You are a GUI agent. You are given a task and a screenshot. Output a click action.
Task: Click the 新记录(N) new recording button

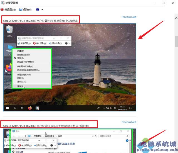8,9
